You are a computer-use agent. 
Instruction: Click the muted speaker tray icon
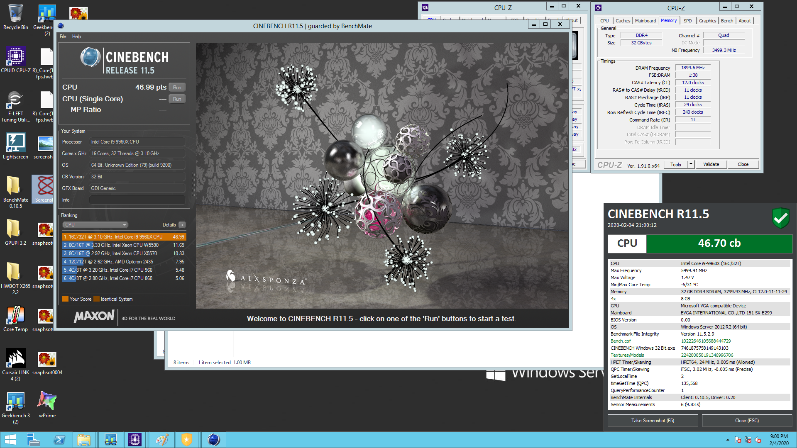(x=758, y=440)
